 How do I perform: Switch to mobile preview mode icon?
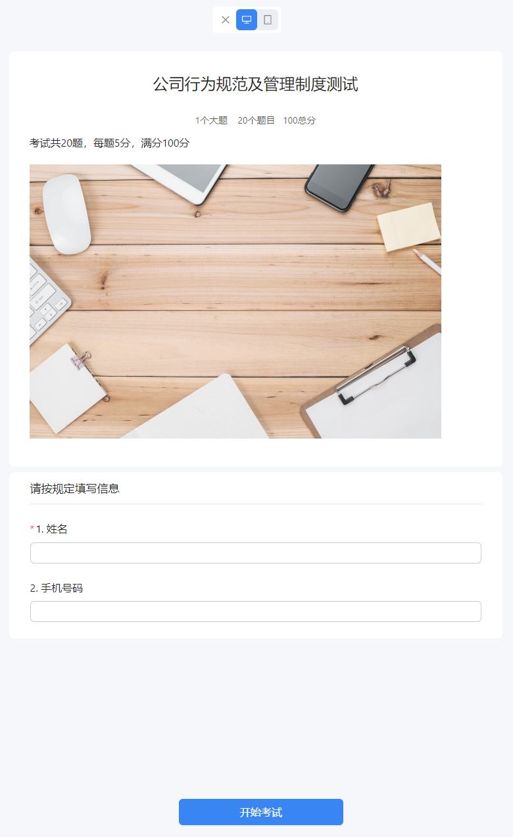[x=268, y=20]
